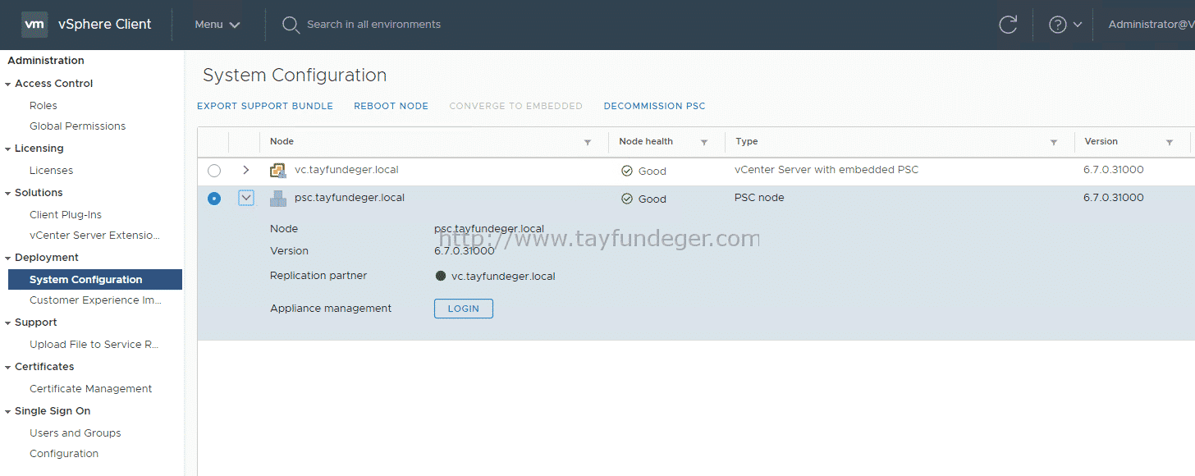This screenshot has height=476, width=1195.
Task: Open the Administrator user dropdown
Action: coord(1152,25)
